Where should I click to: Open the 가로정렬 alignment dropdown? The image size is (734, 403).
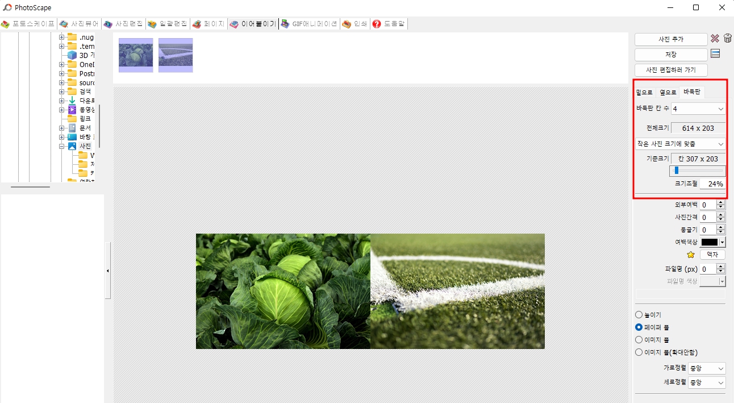pos(707,368)
